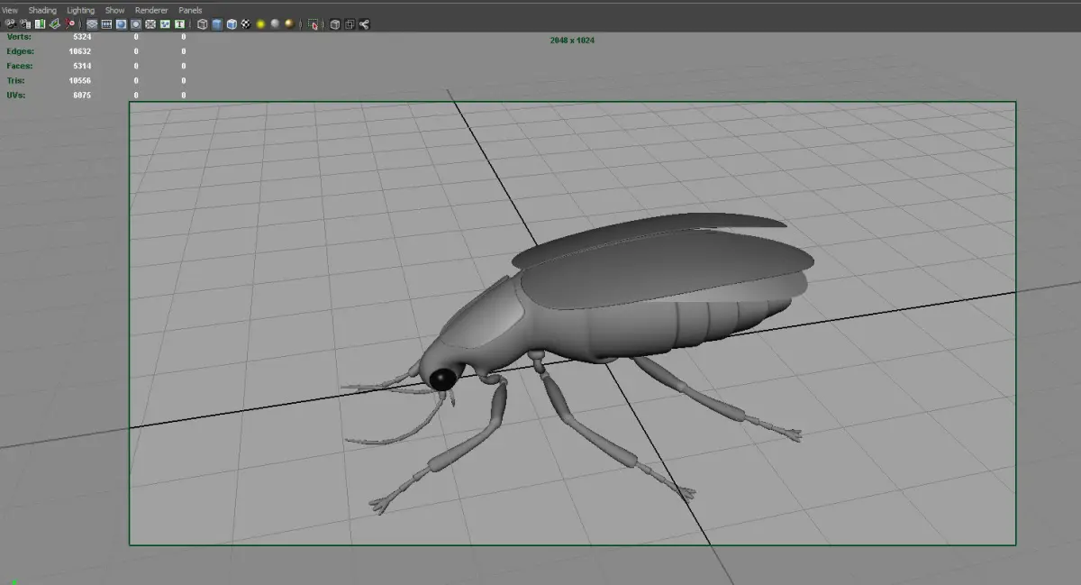1081x585 pixels.
Task: Toggle the Film Gate display
Action: tap(106, 24)
